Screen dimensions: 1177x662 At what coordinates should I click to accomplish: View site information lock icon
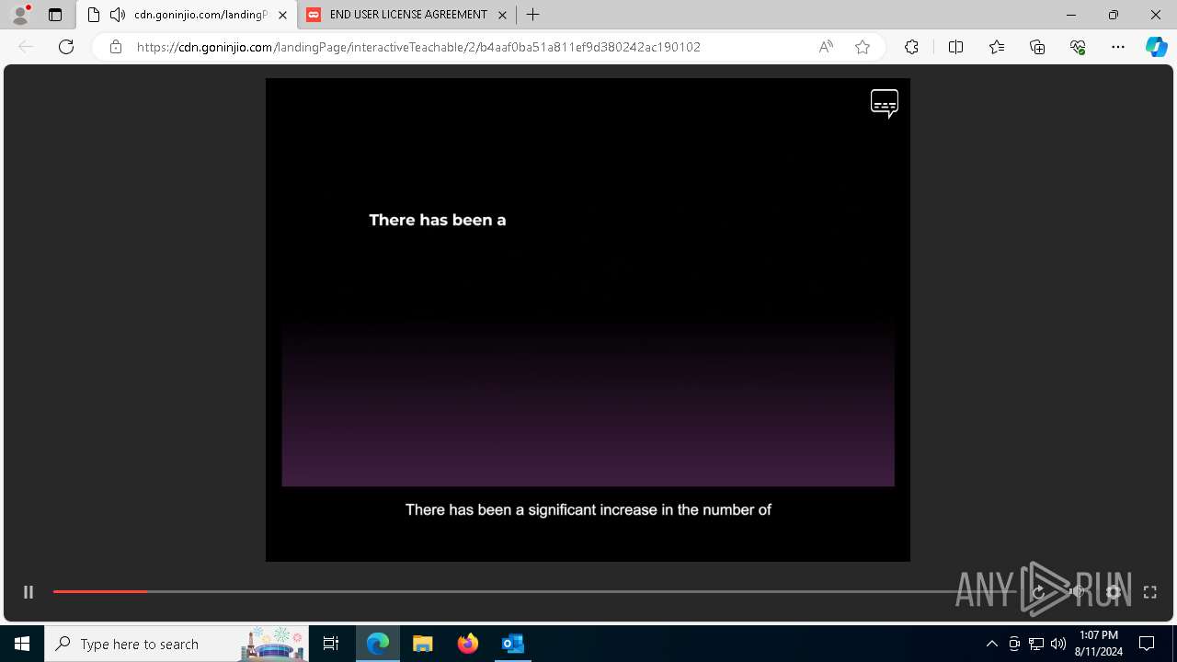coord(115,47)
